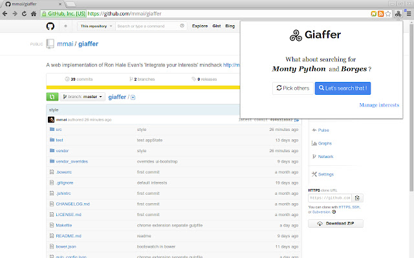This screenshot has width=414, height=258.
Task: Focus Search or type a command field
Action: click(x=151, y=26)
